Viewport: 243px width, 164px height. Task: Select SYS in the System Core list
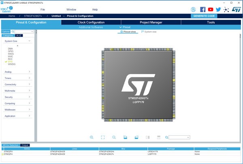(10, 62)
